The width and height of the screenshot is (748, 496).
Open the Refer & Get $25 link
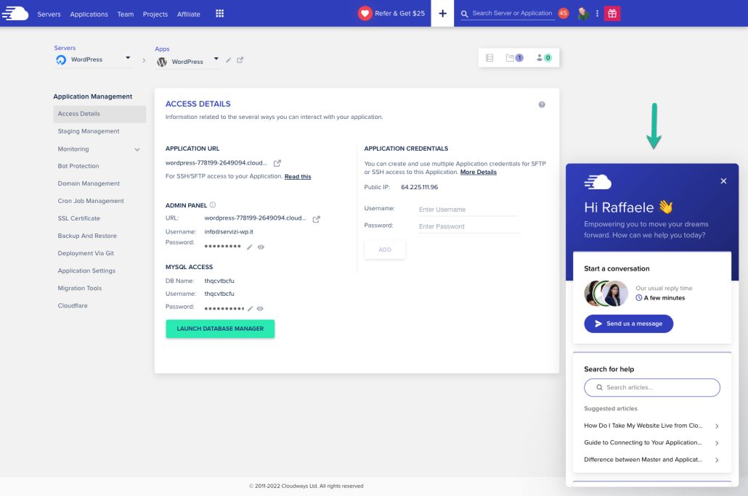click(391, 12)
